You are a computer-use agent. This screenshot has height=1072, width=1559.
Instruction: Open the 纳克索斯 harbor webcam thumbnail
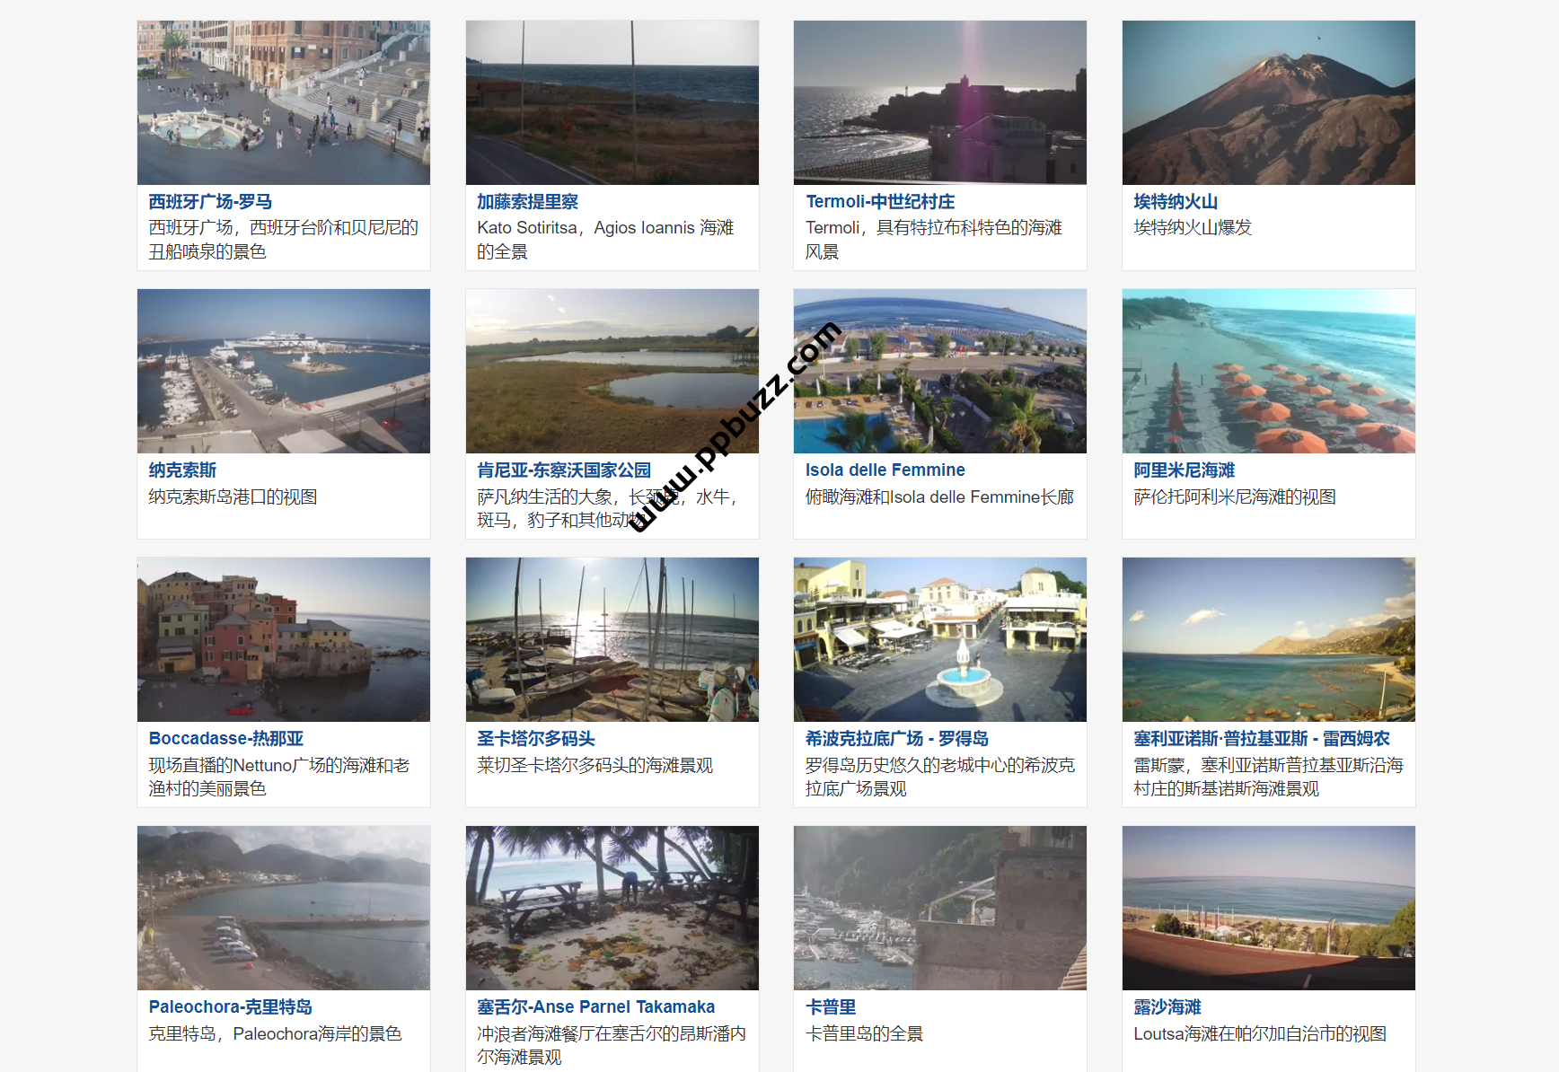pos(284,371)
